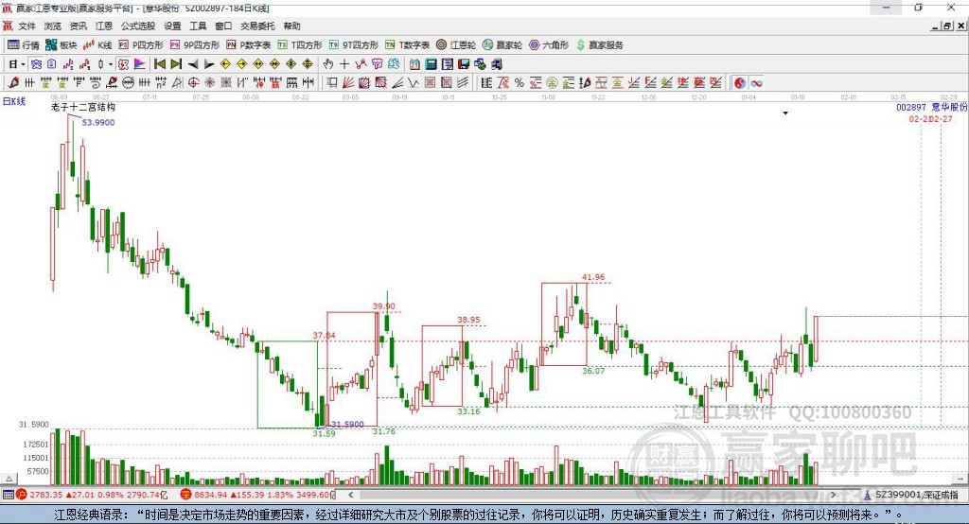Open the P四方形 tool
Viewport: 969px width, 524px height.
coord(141,45)
